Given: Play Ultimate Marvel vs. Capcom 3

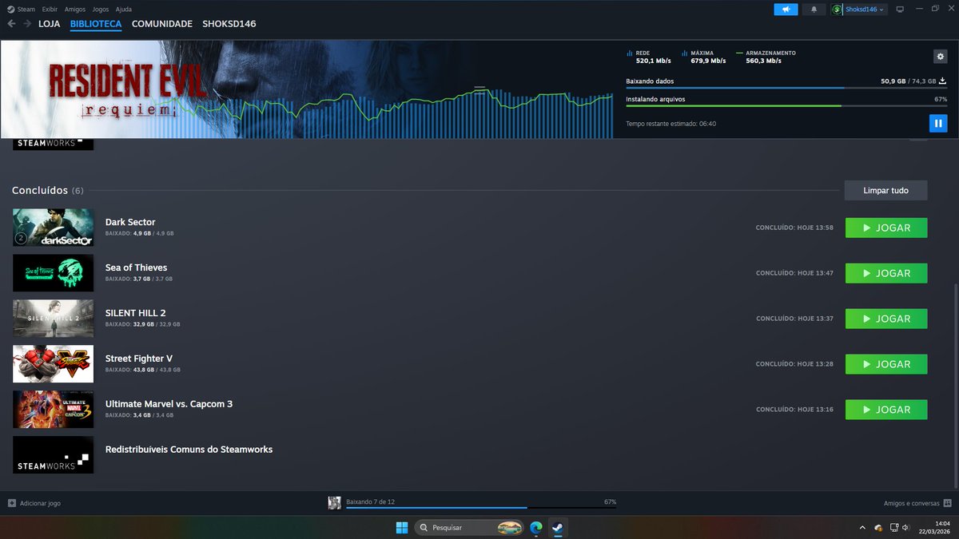Looking at the screenshot, I should pyautogui.click(x=886, y=410).
